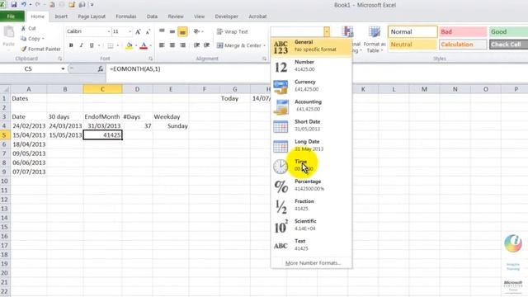The image size is (528, 297).
Task: Choose Currency format option
Action: pyautogui.click(x=311, y=86)
